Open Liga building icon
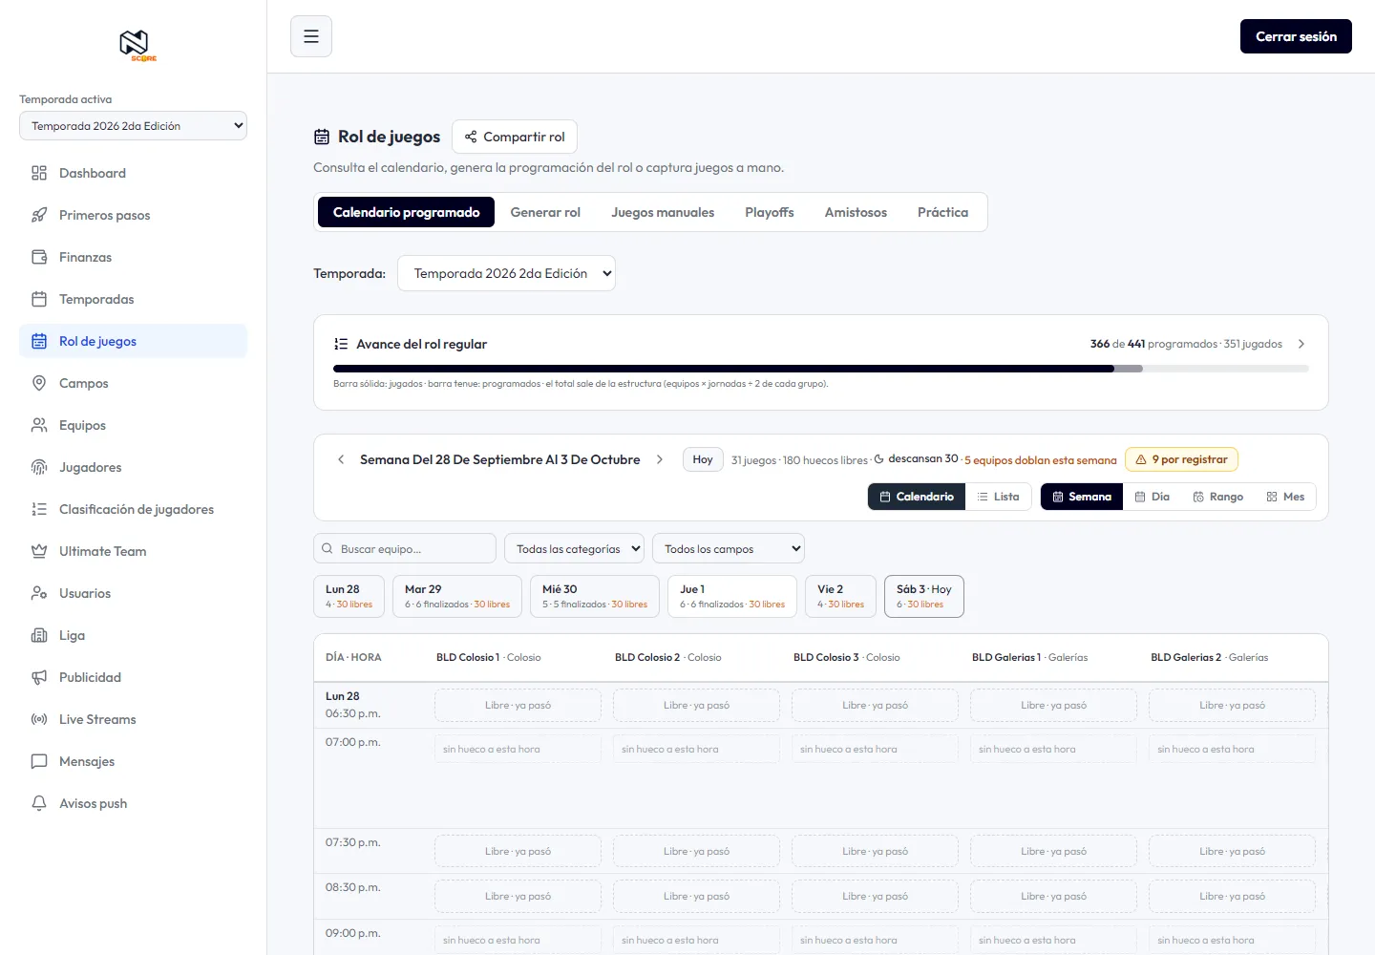 tap(39, 635)
